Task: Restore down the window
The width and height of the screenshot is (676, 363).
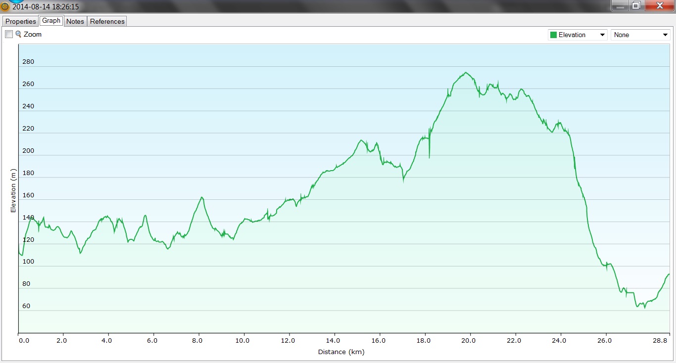Action: click(x=636, y=5)
